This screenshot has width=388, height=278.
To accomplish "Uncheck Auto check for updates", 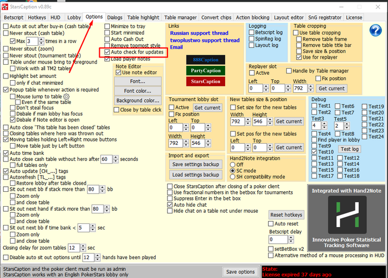I will tap(108, 53).
